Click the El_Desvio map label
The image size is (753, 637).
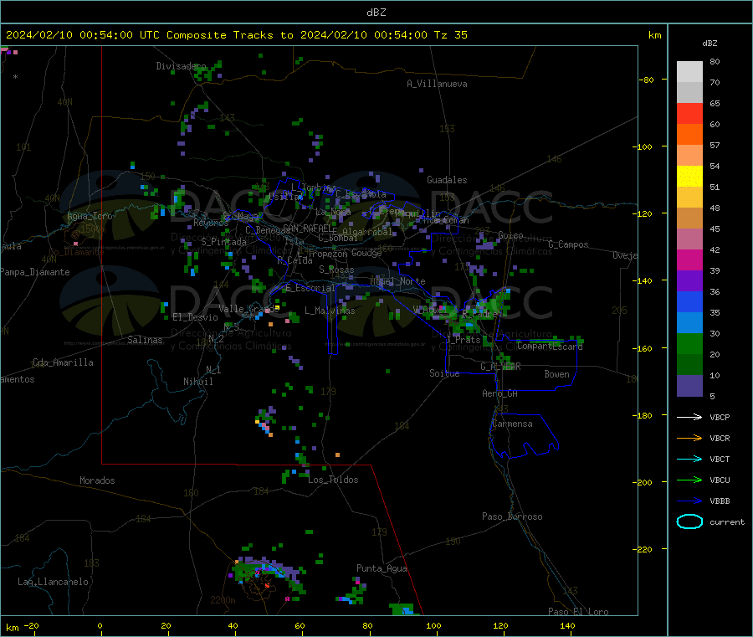195,317
